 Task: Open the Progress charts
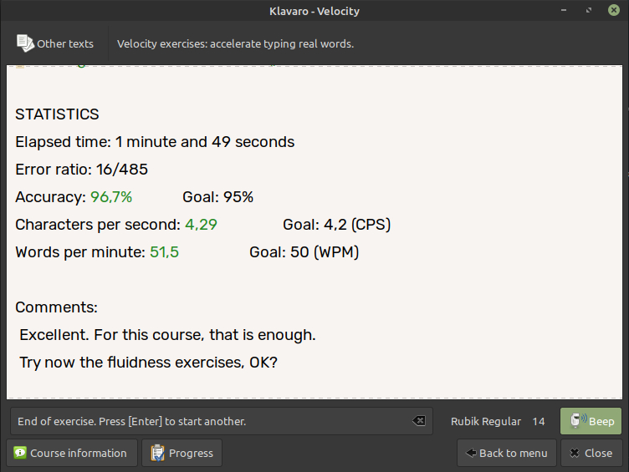tap(182, 453)
